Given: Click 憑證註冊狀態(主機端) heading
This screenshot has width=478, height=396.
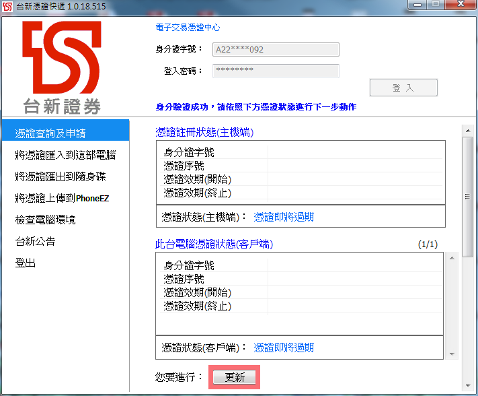Looking at the screenshot, I should (x=204, y=133).
